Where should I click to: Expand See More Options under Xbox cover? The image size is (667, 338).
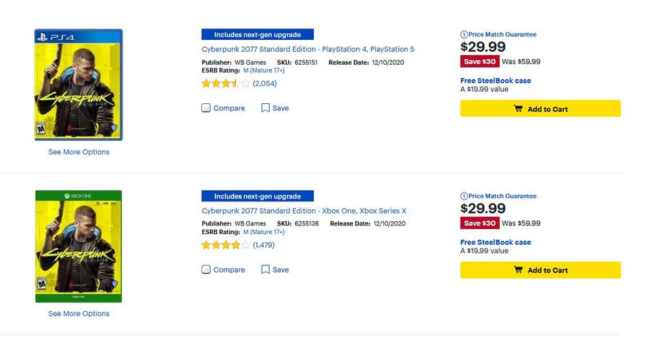pyautogui.click(x=79, y=313)
